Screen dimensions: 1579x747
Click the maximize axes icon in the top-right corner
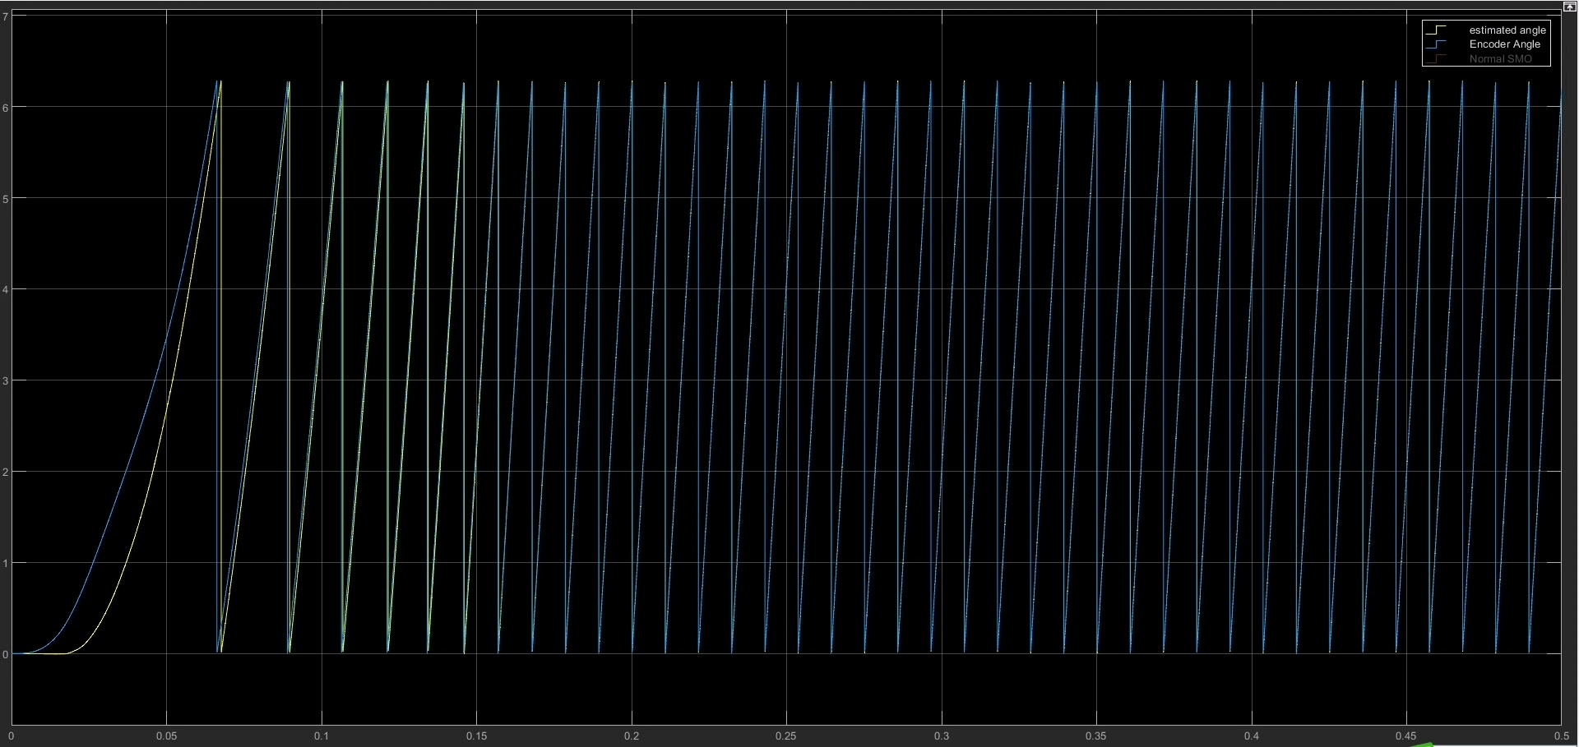tap(1568, 7)
